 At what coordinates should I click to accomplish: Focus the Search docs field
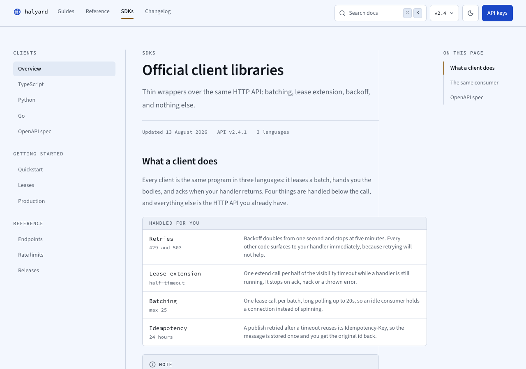[x=381, y=13]
